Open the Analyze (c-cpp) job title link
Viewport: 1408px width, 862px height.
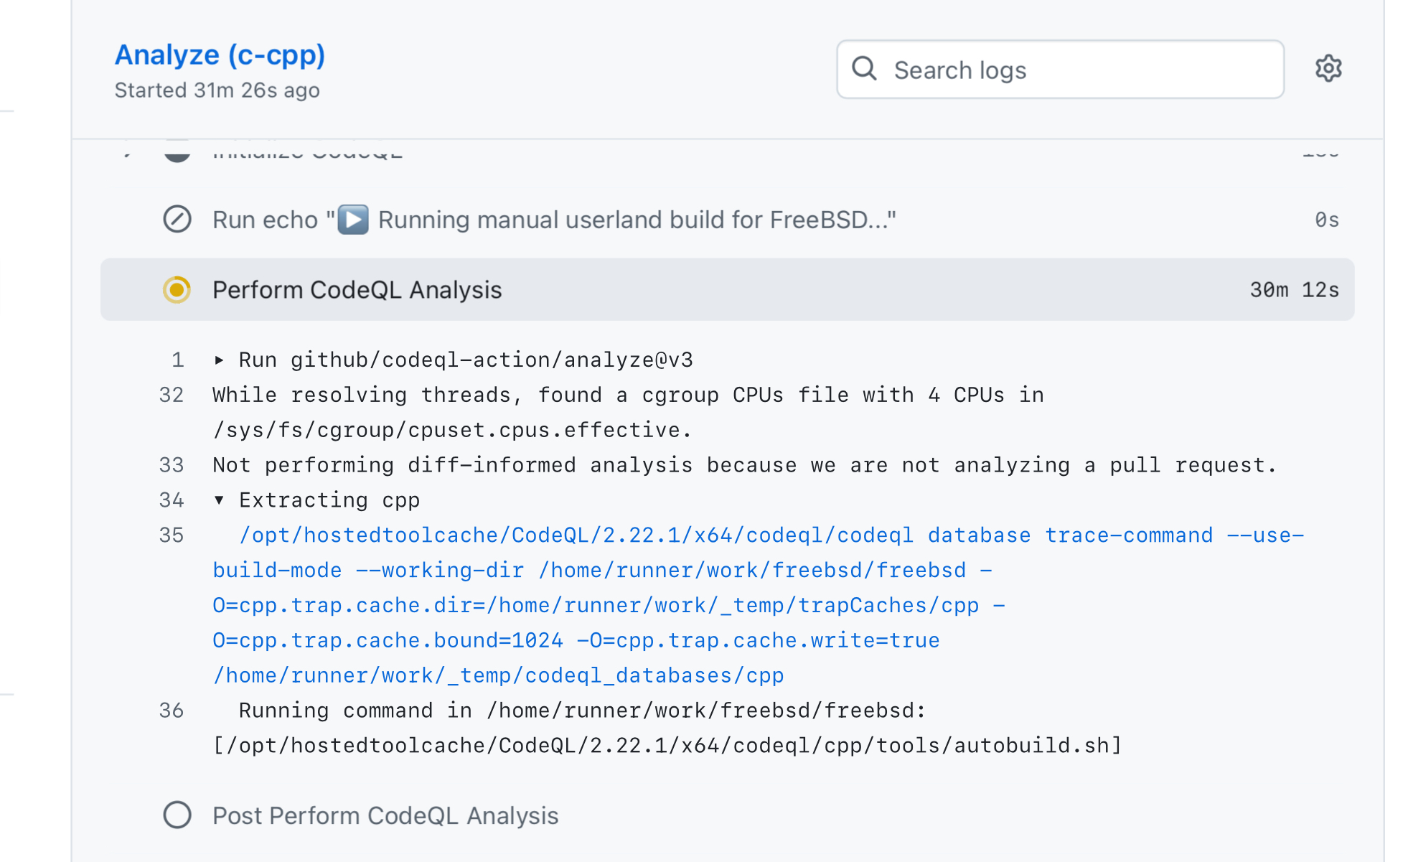(x=220, y=55)
